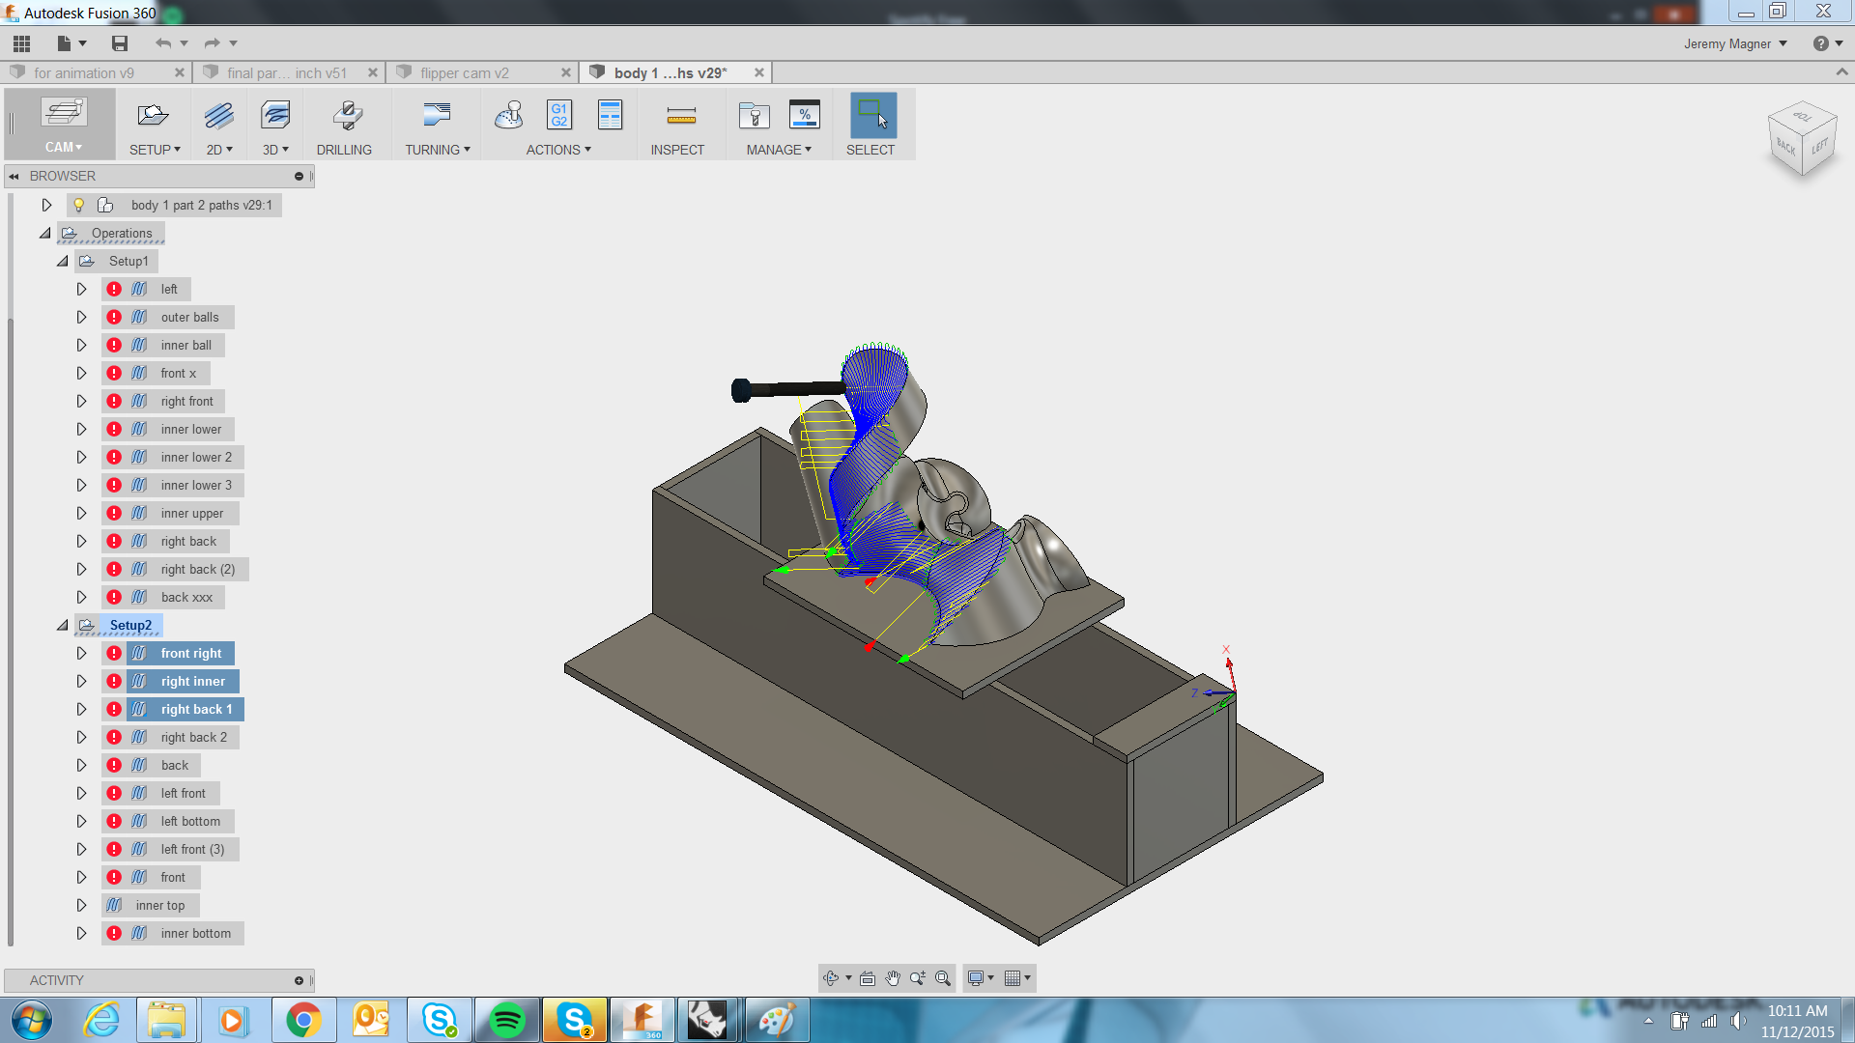The height and width of the screenshot is (1043, 1855).
Task: Click the Help question mark icon
Action: 1820,43
